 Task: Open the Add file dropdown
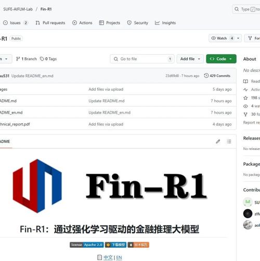[190, 59]
